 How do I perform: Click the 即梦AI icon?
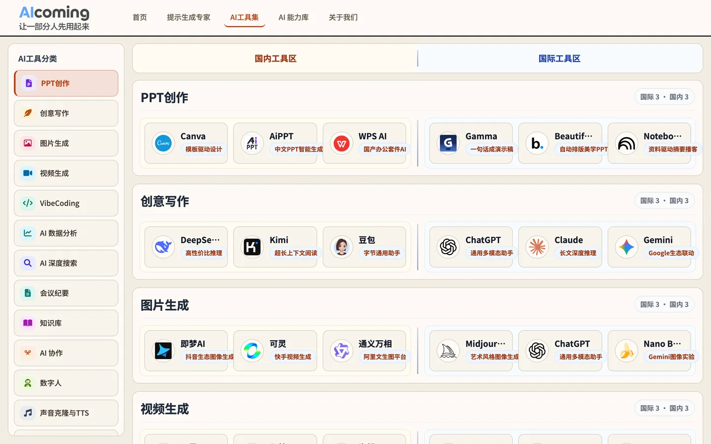tap(163, 351)
